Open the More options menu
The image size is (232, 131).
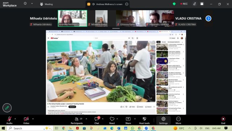[178, 120]
